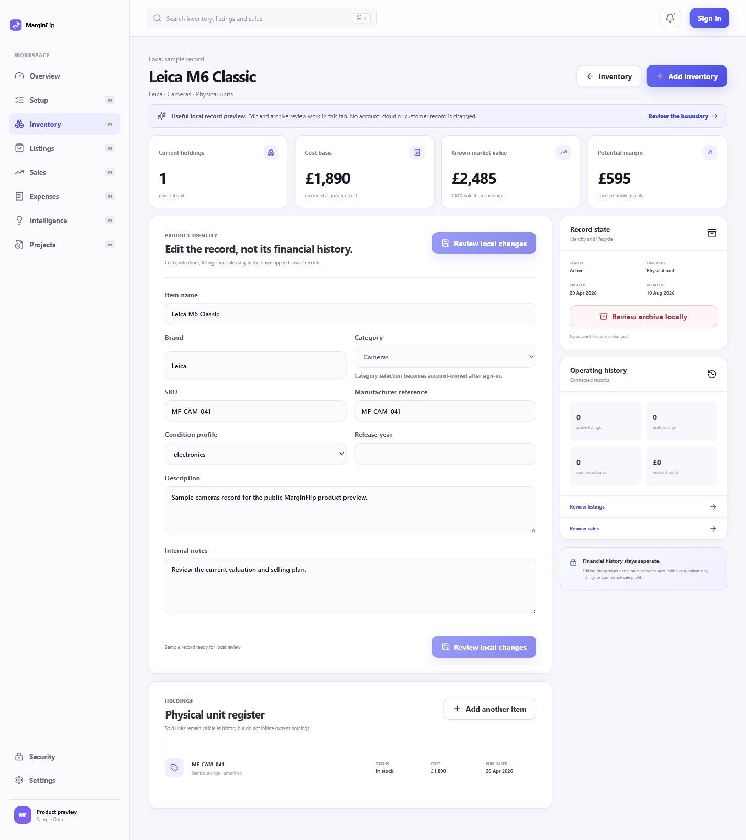The image size is (746, 840).
Task: Click the tag icon beside MF-CAM-041 unit
Action: pyautogui.click(x=174, y=768)
